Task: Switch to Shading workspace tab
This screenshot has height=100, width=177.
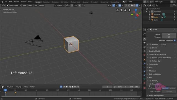Action: pos(85,2)
